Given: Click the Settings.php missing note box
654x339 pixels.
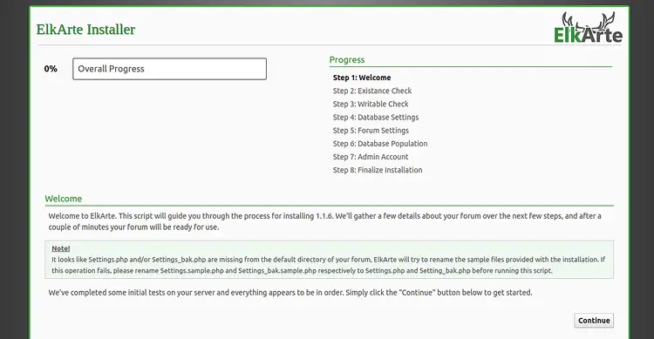Looking at the screenshot, I should [329, 260].
